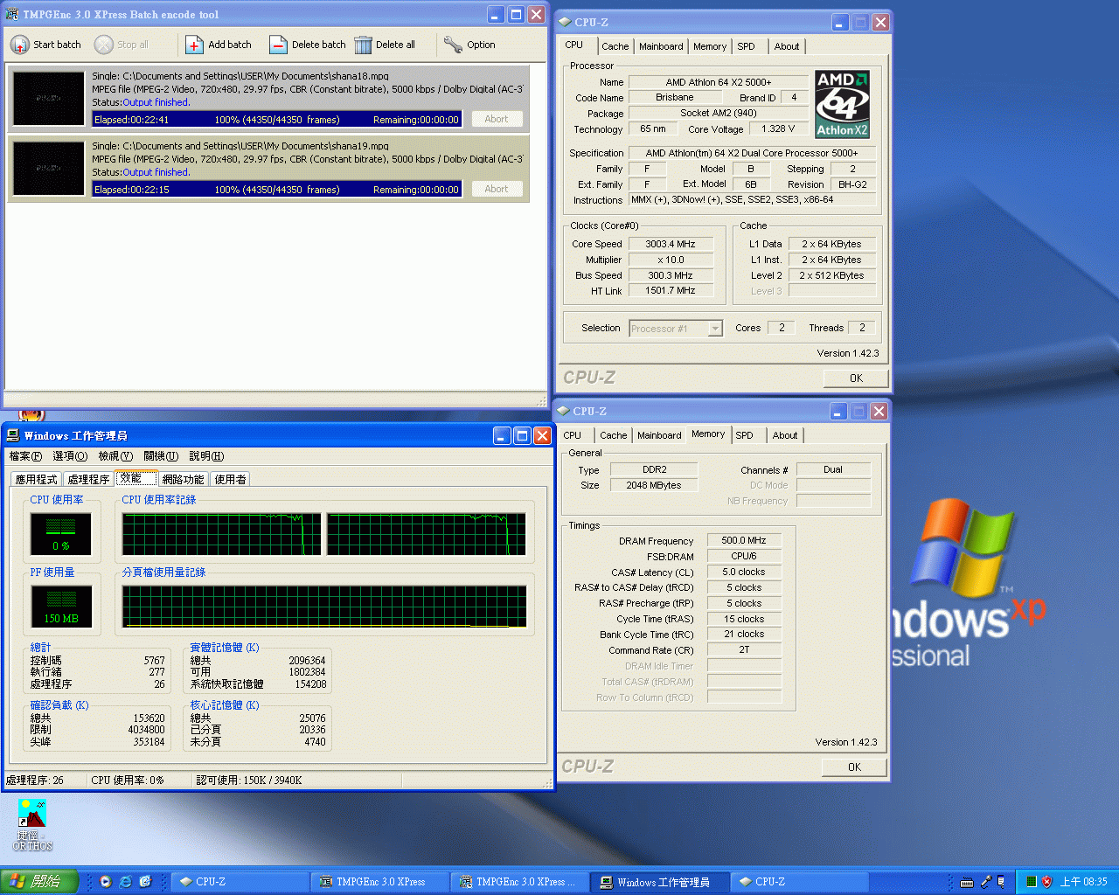This screenshot has height=895, width=1119.
Task: Open About tab in CPU-Z processor window
Action: point(787,46)
